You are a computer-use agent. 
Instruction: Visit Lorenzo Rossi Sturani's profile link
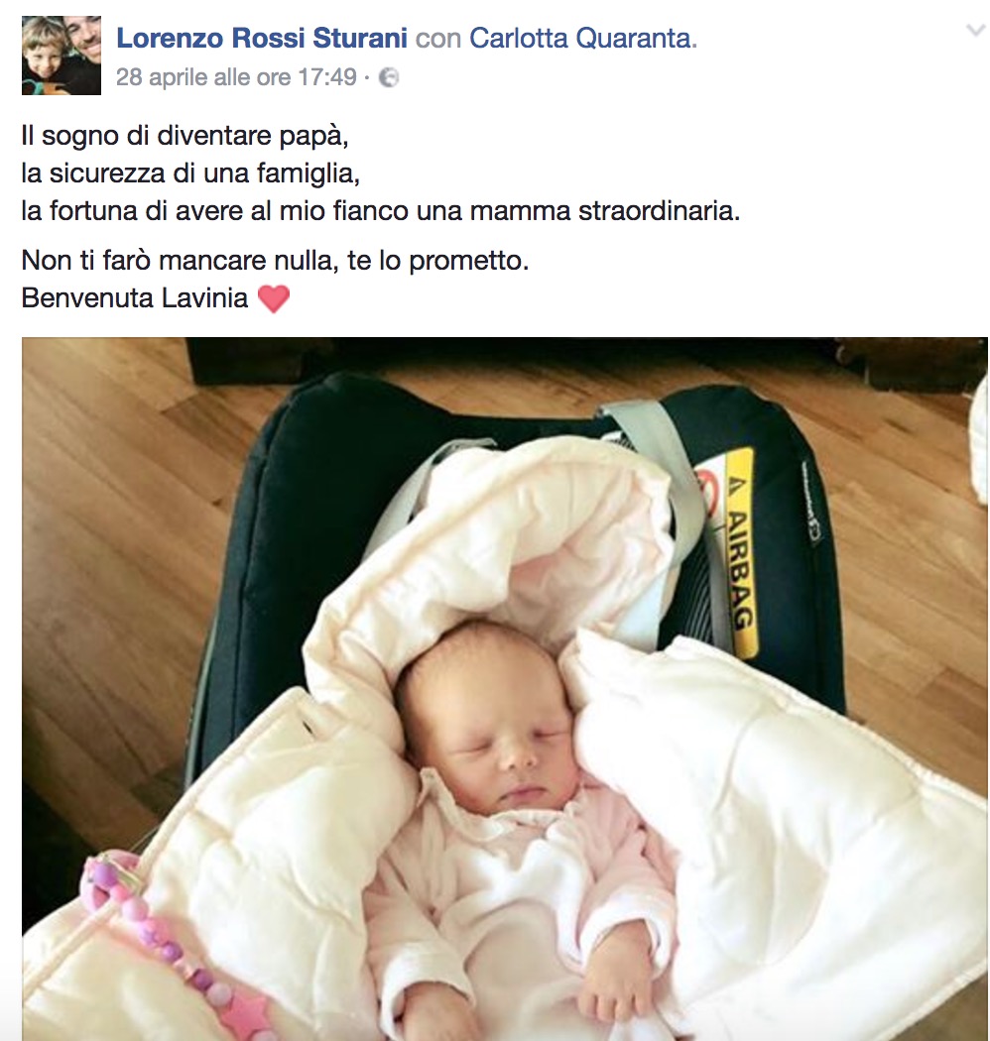point(262,38)
